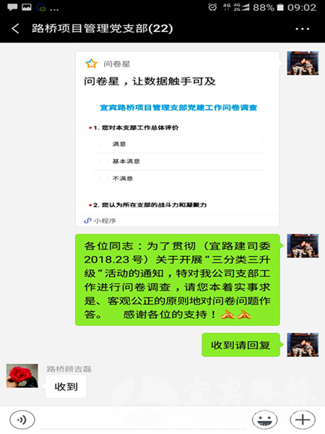This screenshot has width=325, height=434.
Task: Tap the 收到请回复 green message bubble
Action: [241, 345]
